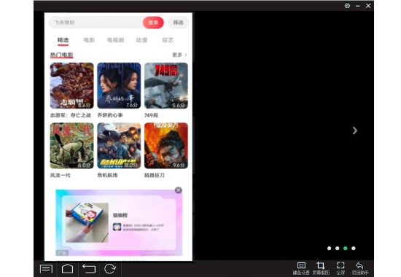Expand 更多 for hot movies
Viewport: 401px width, 277px height.
point(179,55)
